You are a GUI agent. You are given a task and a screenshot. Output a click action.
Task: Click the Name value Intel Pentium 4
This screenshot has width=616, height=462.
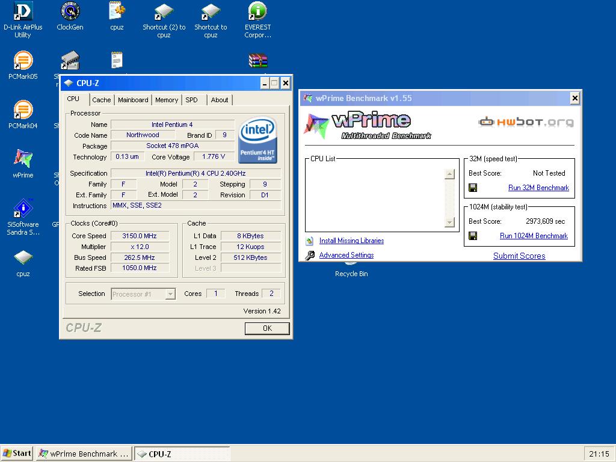[173, 125]
